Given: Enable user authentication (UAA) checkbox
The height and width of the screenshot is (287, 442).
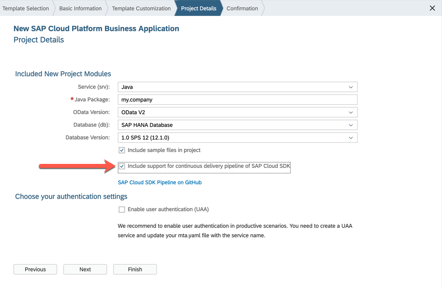Looking at the screenshot, I should point(122,209).
